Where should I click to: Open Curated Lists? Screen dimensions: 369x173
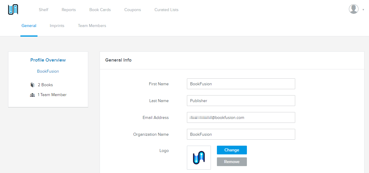166,10
